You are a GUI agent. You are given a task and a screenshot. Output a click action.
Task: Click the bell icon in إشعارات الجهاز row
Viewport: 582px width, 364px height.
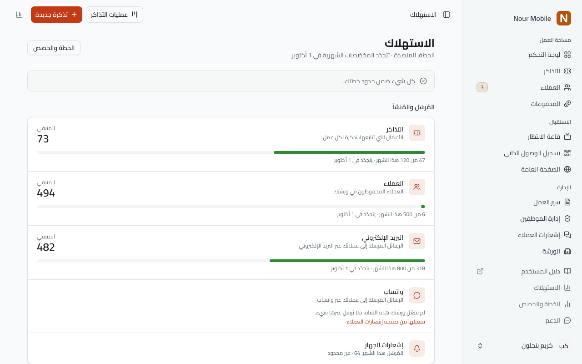tap(417, 349)
